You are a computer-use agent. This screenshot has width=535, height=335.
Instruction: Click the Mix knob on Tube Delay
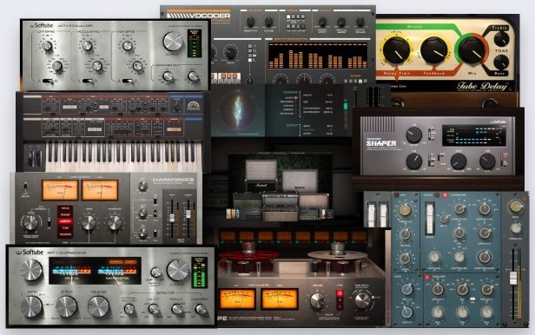(x=472, y=50)
